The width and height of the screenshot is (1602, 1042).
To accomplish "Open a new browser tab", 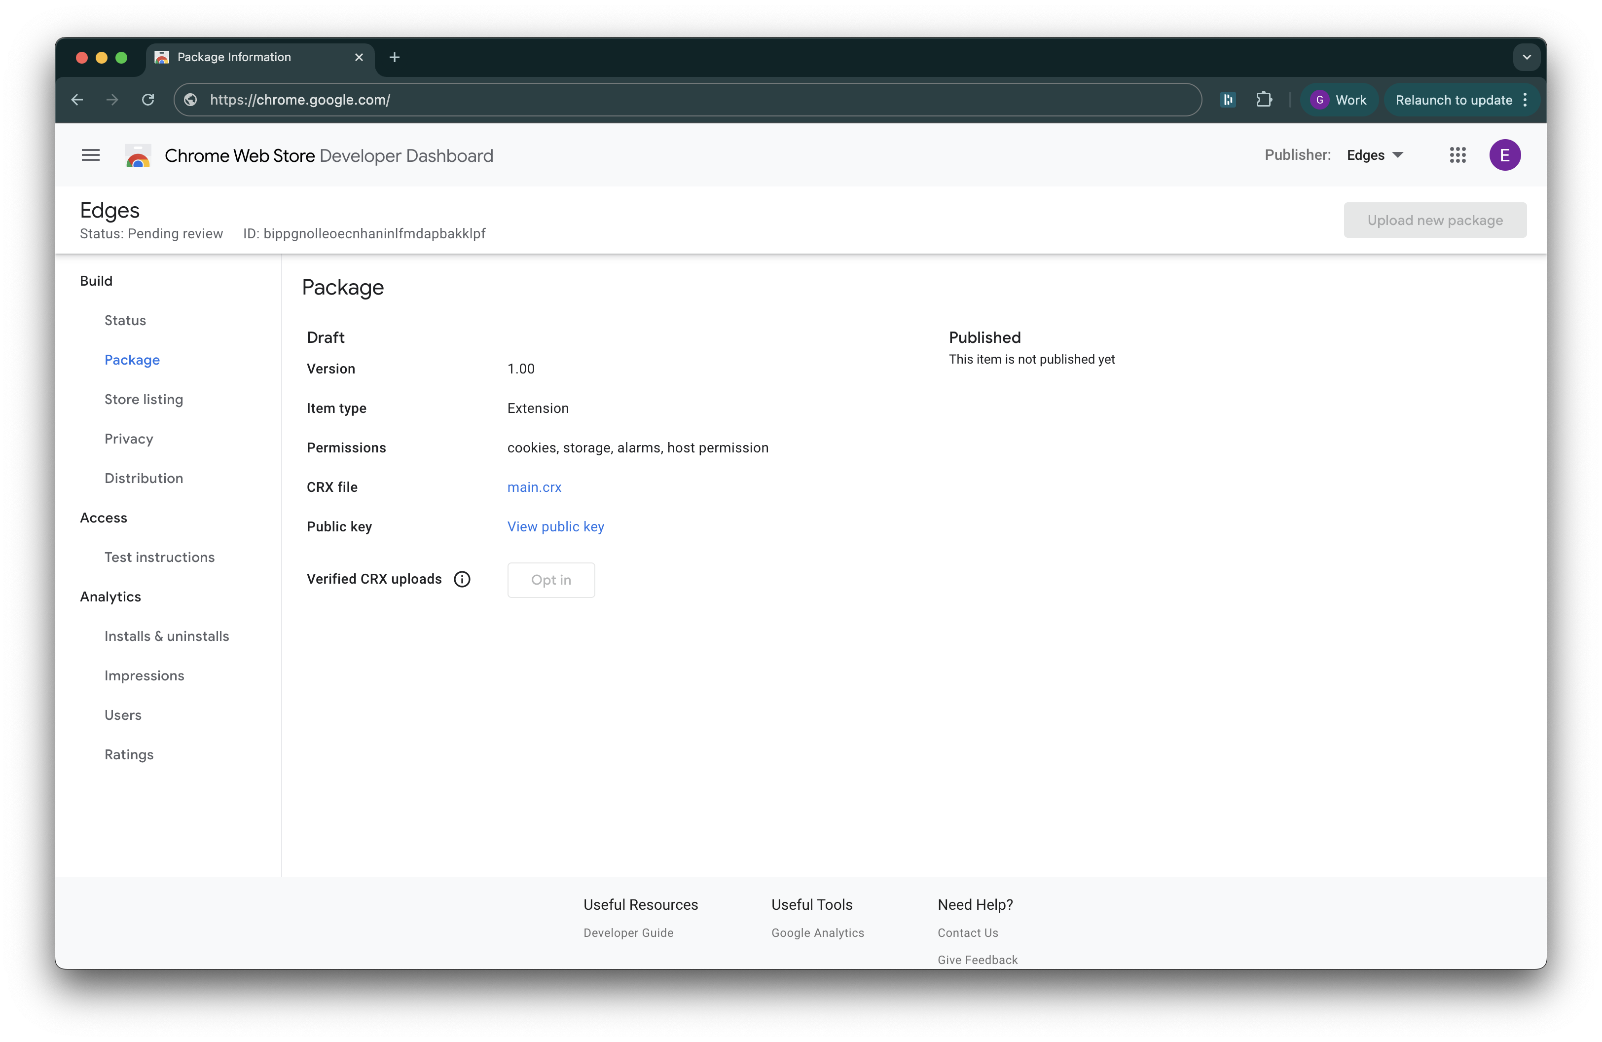I will coord(395,57).
